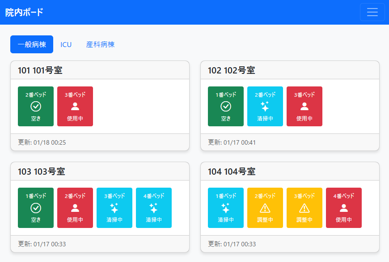Switch to the ICU tab
This screenshot has height=262, width=389.
point(66,44)
